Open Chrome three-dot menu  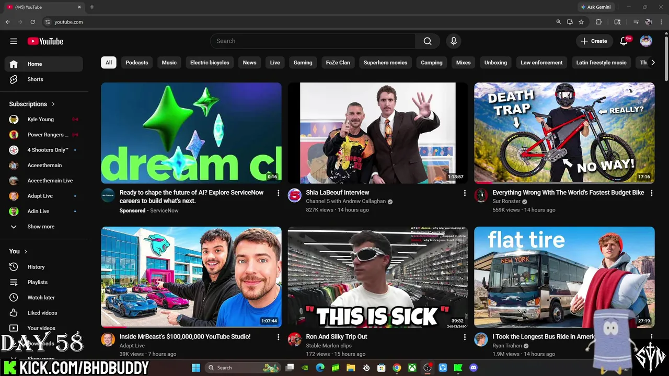[x=661, y=22]
